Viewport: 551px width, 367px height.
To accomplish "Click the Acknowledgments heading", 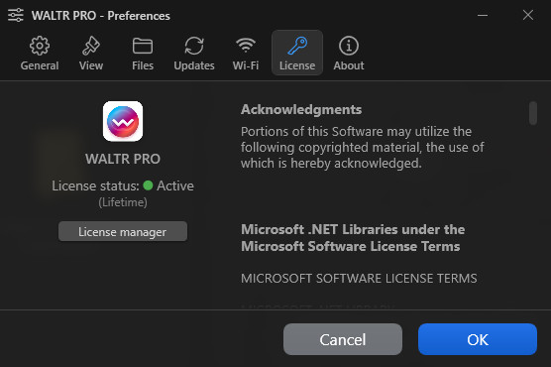I will [301, 109].
